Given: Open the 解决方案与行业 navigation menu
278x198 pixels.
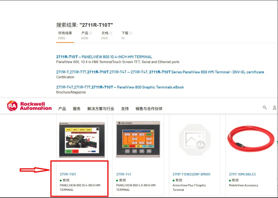Looking at the screenshot, I should (x=101, y=109).
